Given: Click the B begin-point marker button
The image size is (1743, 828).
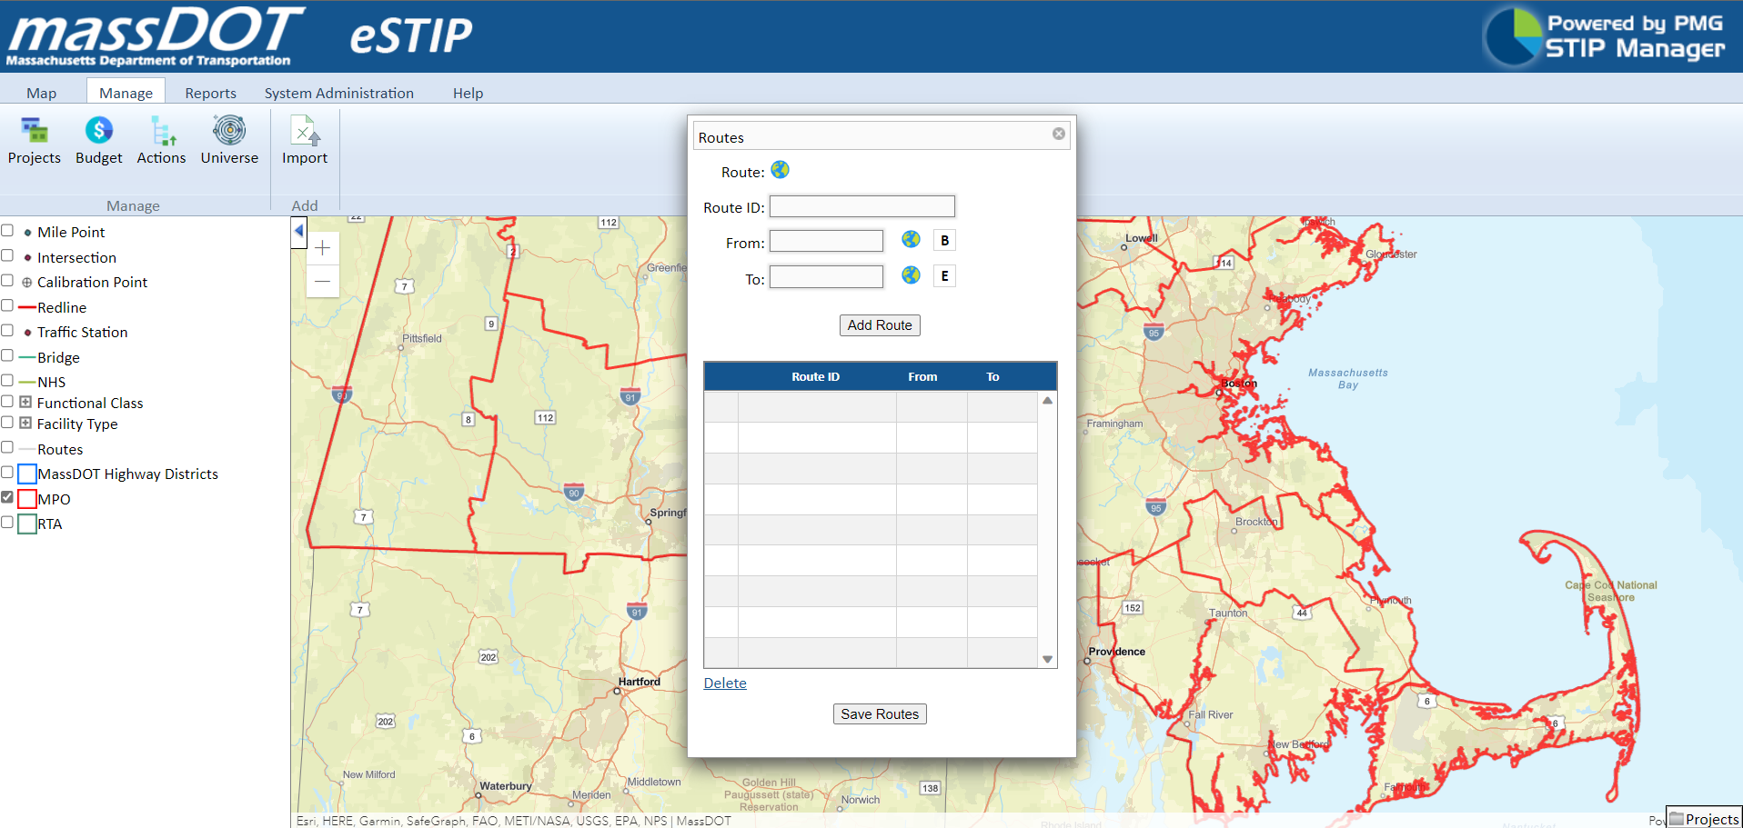Looking at the screenshot, I should [x=944, y=239].
